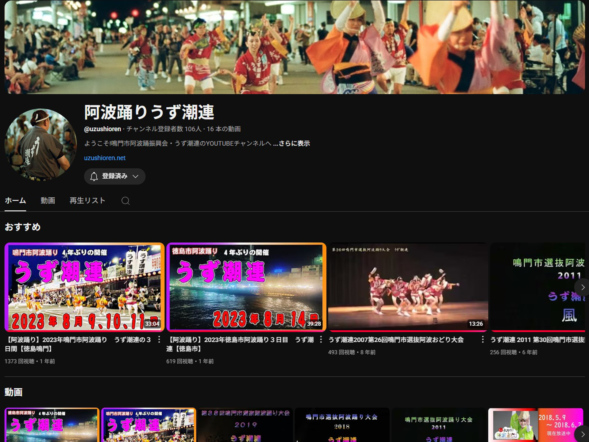This screenshot has height=442, width=589.
Task: Open options menu for 2023年徳島市阿波踊り3日目 video
Action: coord(321,339)
